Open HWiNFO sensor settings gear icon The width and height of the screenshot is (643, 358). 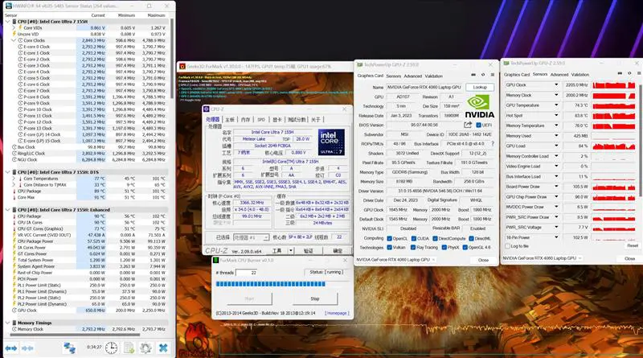click(145, 348)
